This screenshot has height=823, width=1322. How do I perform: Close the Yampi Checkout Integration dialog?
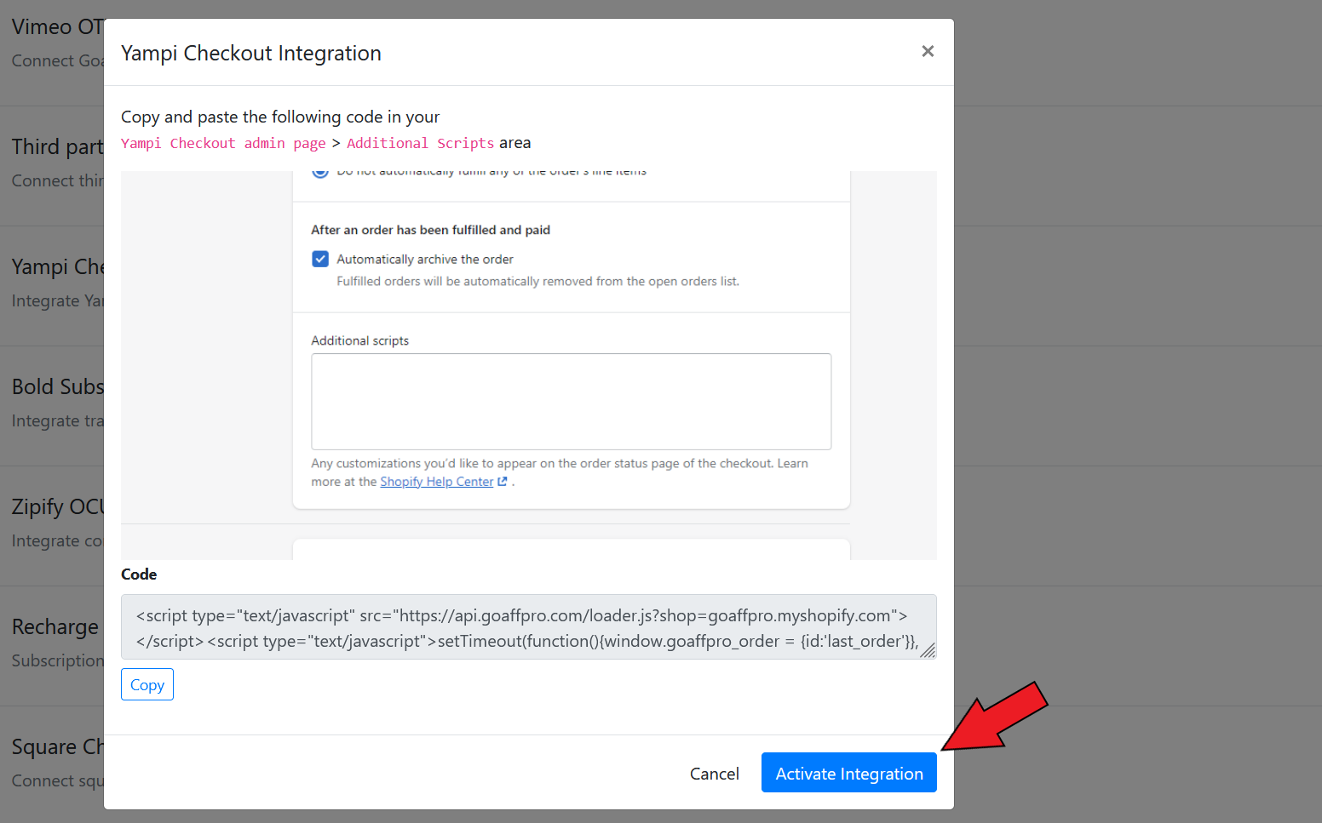click(x=928, y=52)
